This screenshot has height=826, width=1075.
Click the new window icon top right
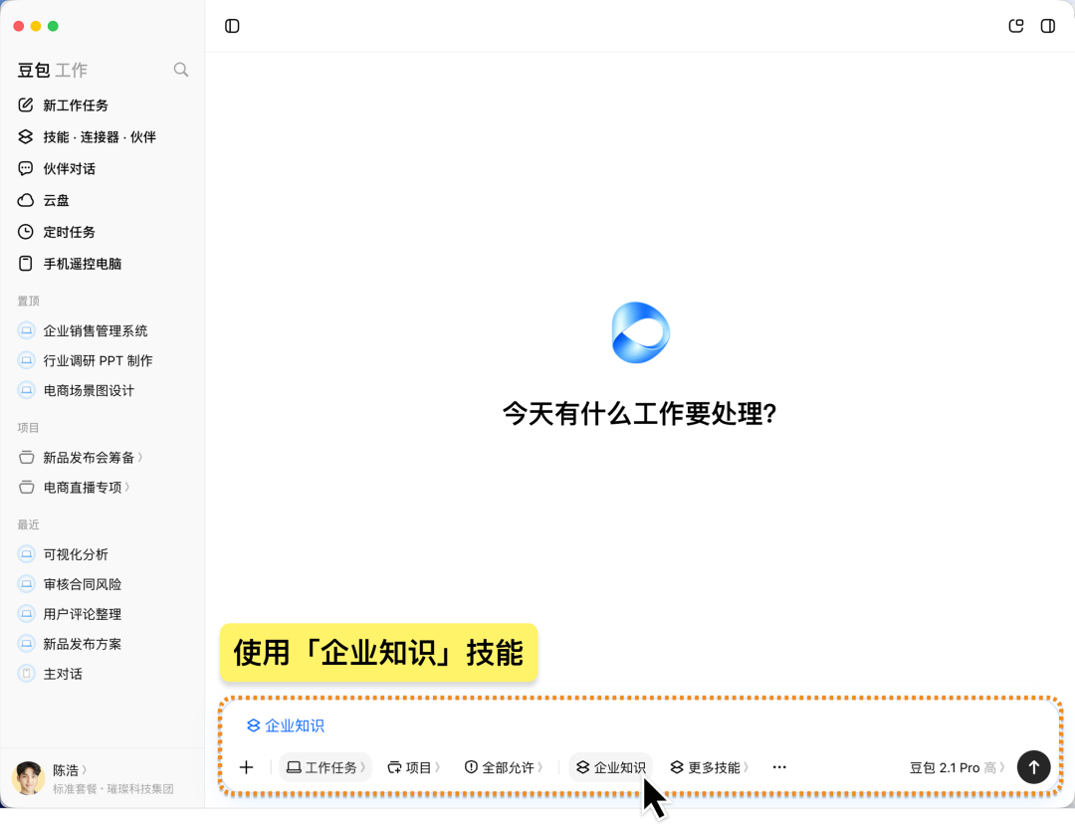[x=1016, y=26]
